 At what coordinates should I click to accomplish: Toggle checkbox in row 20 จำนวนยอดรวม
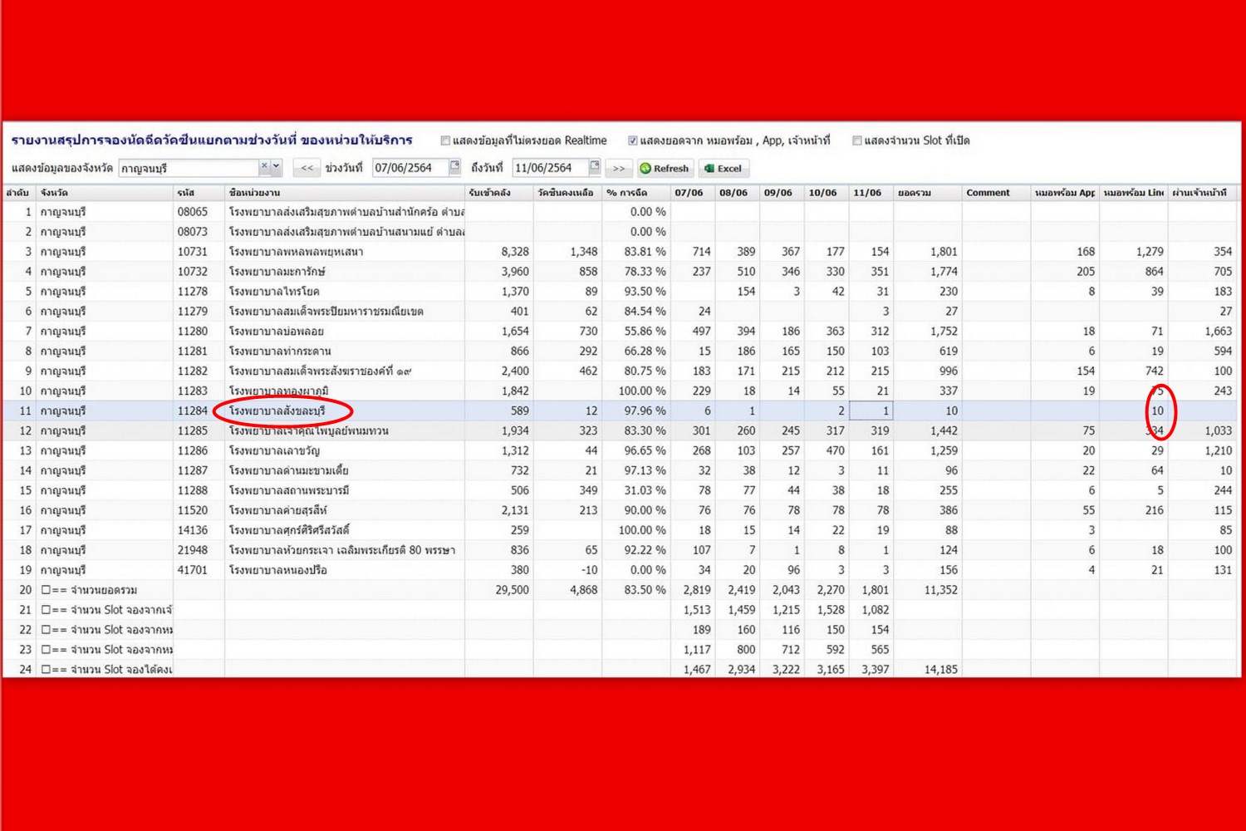47,590
